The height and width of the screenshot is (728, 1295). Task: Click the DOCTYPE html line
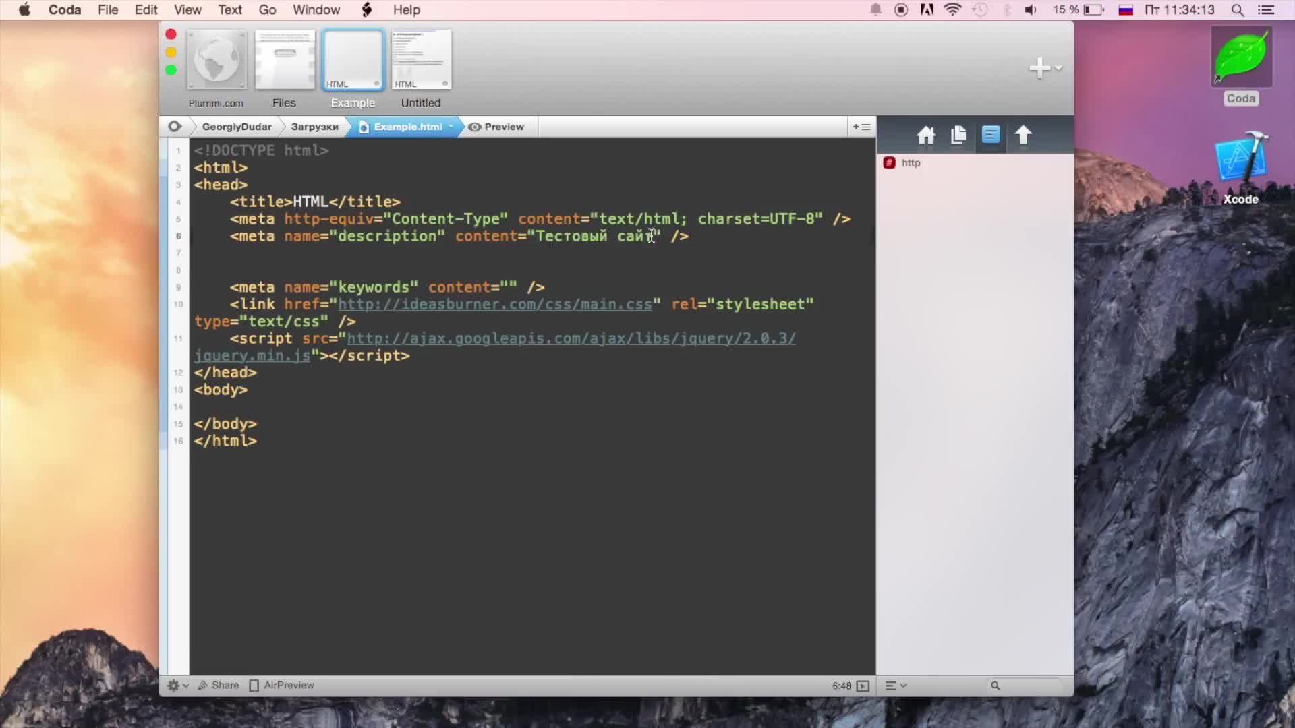point(261,150)
